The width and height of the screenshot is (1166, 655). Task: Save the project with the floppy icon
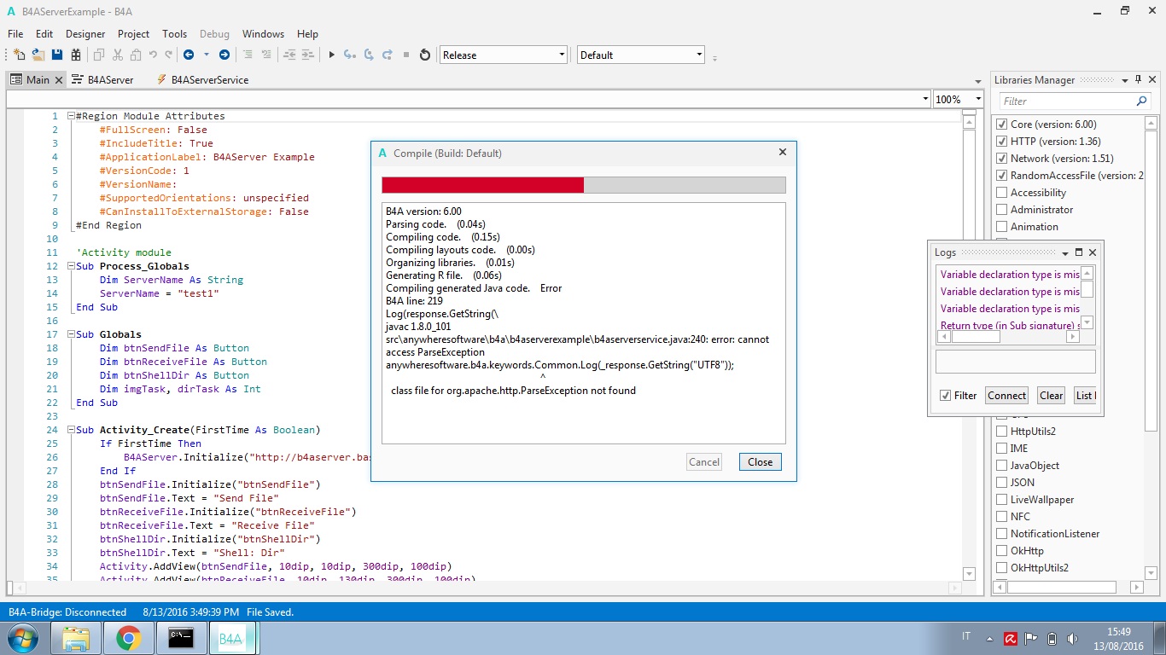click(x=57, y=55)
